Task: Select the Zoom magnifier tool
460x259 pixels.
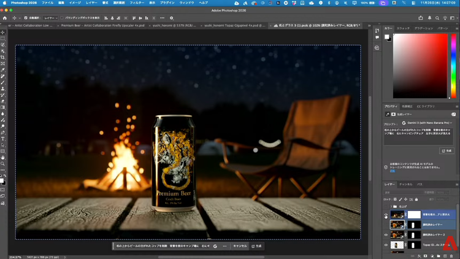Action: point(3,164)
